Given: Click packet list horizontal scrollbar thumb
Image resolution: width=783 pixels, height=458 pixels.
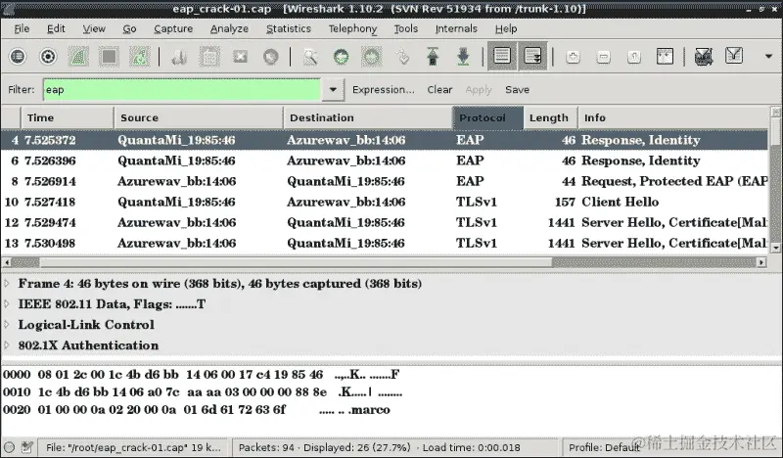Looking at the screenshot, I should pos(297,262).
